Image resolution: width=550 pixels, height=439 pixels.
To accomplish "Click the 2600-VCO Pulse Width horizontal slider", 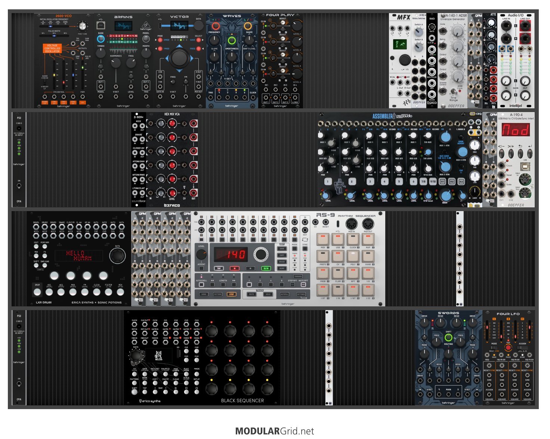I will [55, 36].
